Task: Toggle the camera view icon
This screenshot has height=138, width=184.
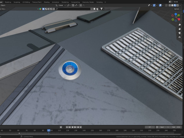Action: tap(180, 33)
